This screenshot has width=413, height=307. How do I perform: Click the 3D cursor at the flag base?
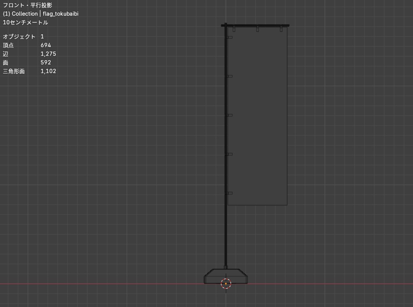tap(226, 284)
